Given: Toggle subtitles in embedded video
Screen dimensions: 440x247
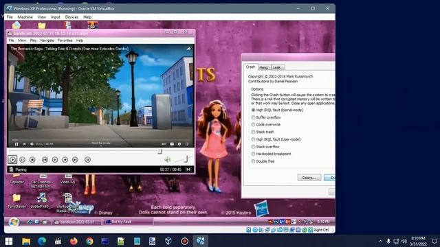Looking at the screenshot, I should click(x=172, y=144).
